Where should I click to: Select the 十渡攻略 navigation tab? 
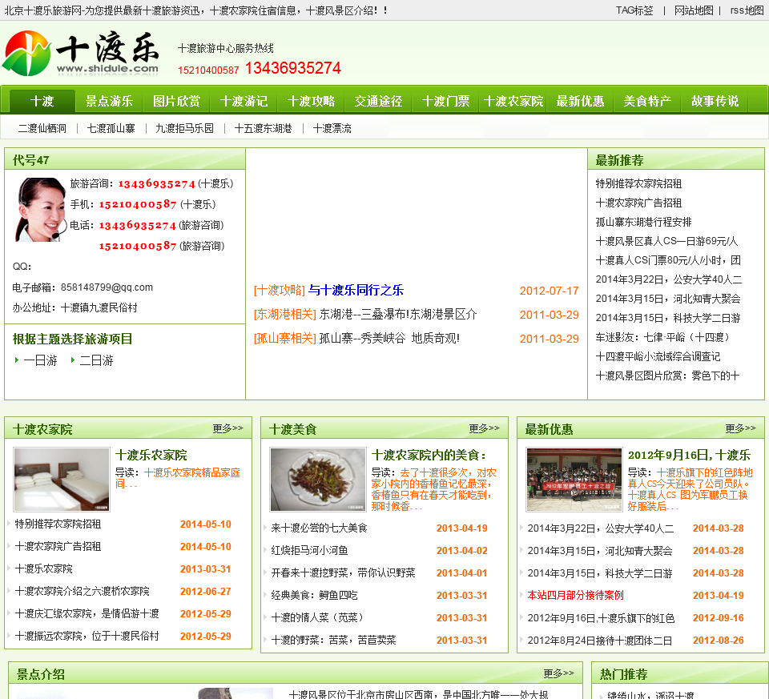pos(311,101)
